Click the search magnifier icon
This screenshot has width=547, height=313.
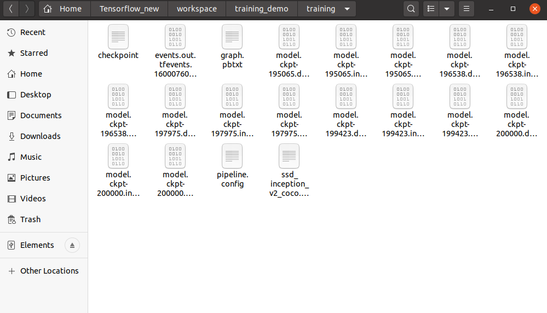point(411,9)
